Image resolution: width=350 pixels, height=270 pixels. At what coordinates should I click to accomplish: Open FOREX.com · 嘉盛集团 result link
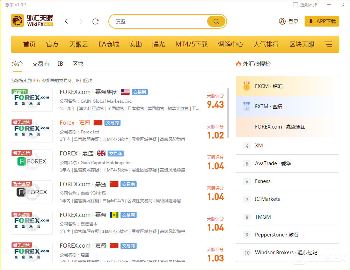click(88, 92)
